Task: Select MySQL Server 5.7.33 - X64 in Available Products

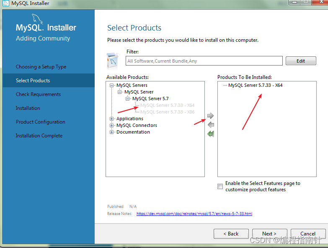Action: [167, 105]
